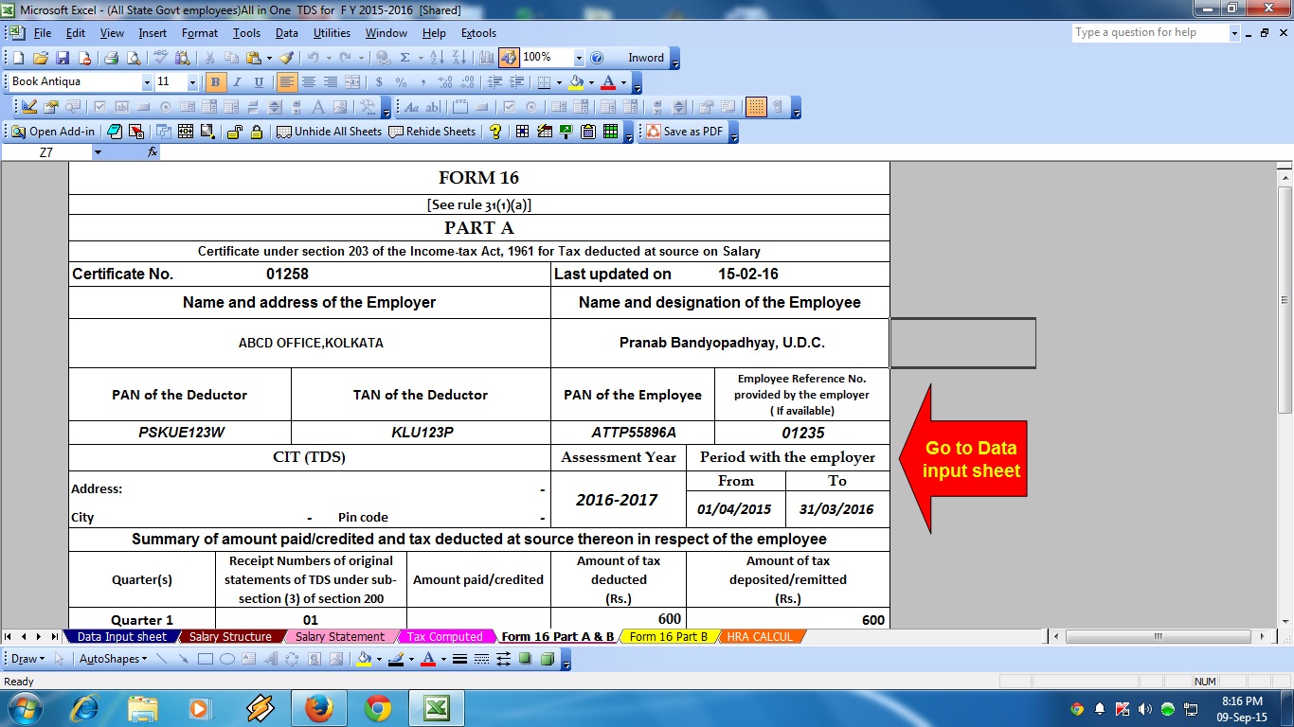Select the Oval drawing shape
Screen dimensions: 1294x727
tap(227, 659)
